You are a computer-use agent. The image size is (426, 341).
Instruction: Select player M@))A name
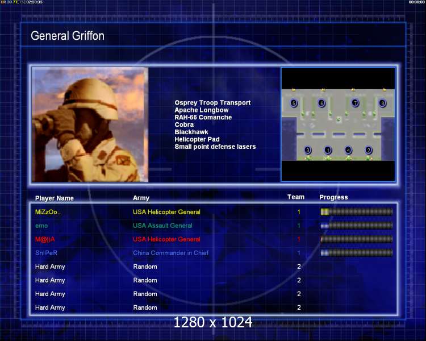pyautogui.click(x=45, y=239)
